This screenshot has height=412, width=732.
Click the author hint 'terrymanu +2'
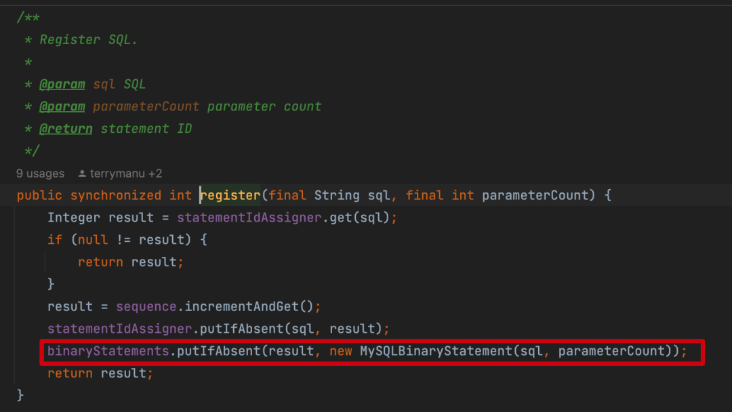pos(125,173)
